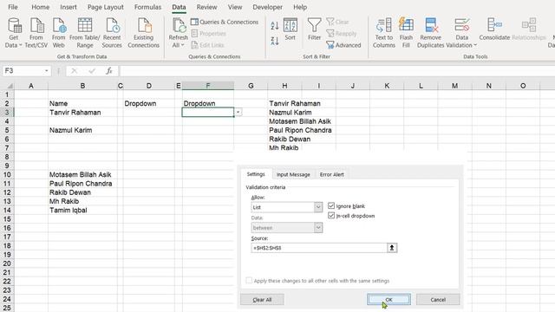Click the Consolidate icon
This screenshot has width=555, height=312.
pos(494,26)
